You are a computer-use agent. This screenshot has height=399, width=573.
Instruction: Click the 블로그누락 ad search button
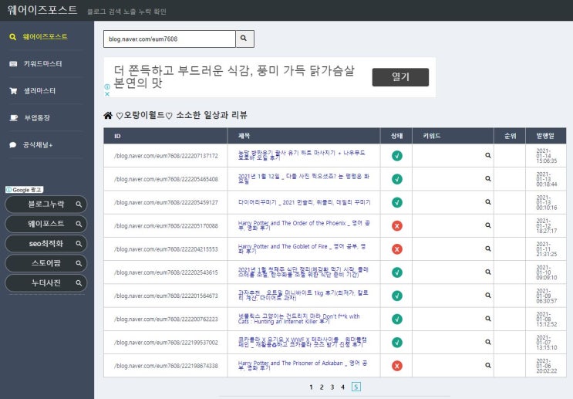click(x=46, y=204)
